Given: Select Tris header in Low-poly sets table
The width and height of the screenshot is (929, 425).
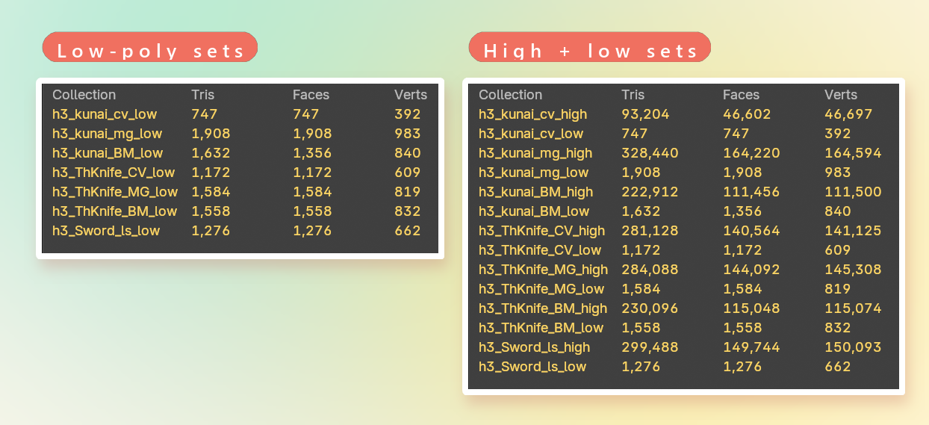Looking at the screenshot, I should click(x=203, y=95).
